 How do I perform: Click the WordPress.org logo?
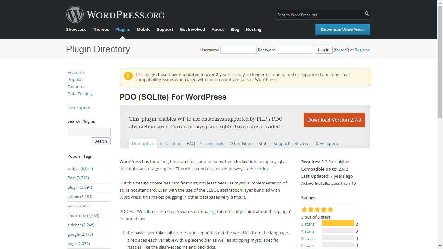click(115, 15)
